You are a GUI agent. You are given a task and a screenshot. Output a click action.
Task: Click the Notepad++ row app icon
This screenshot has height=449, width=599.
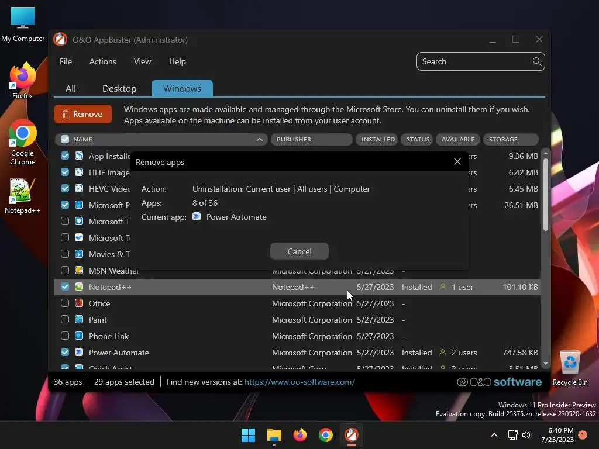click(79, 286)
